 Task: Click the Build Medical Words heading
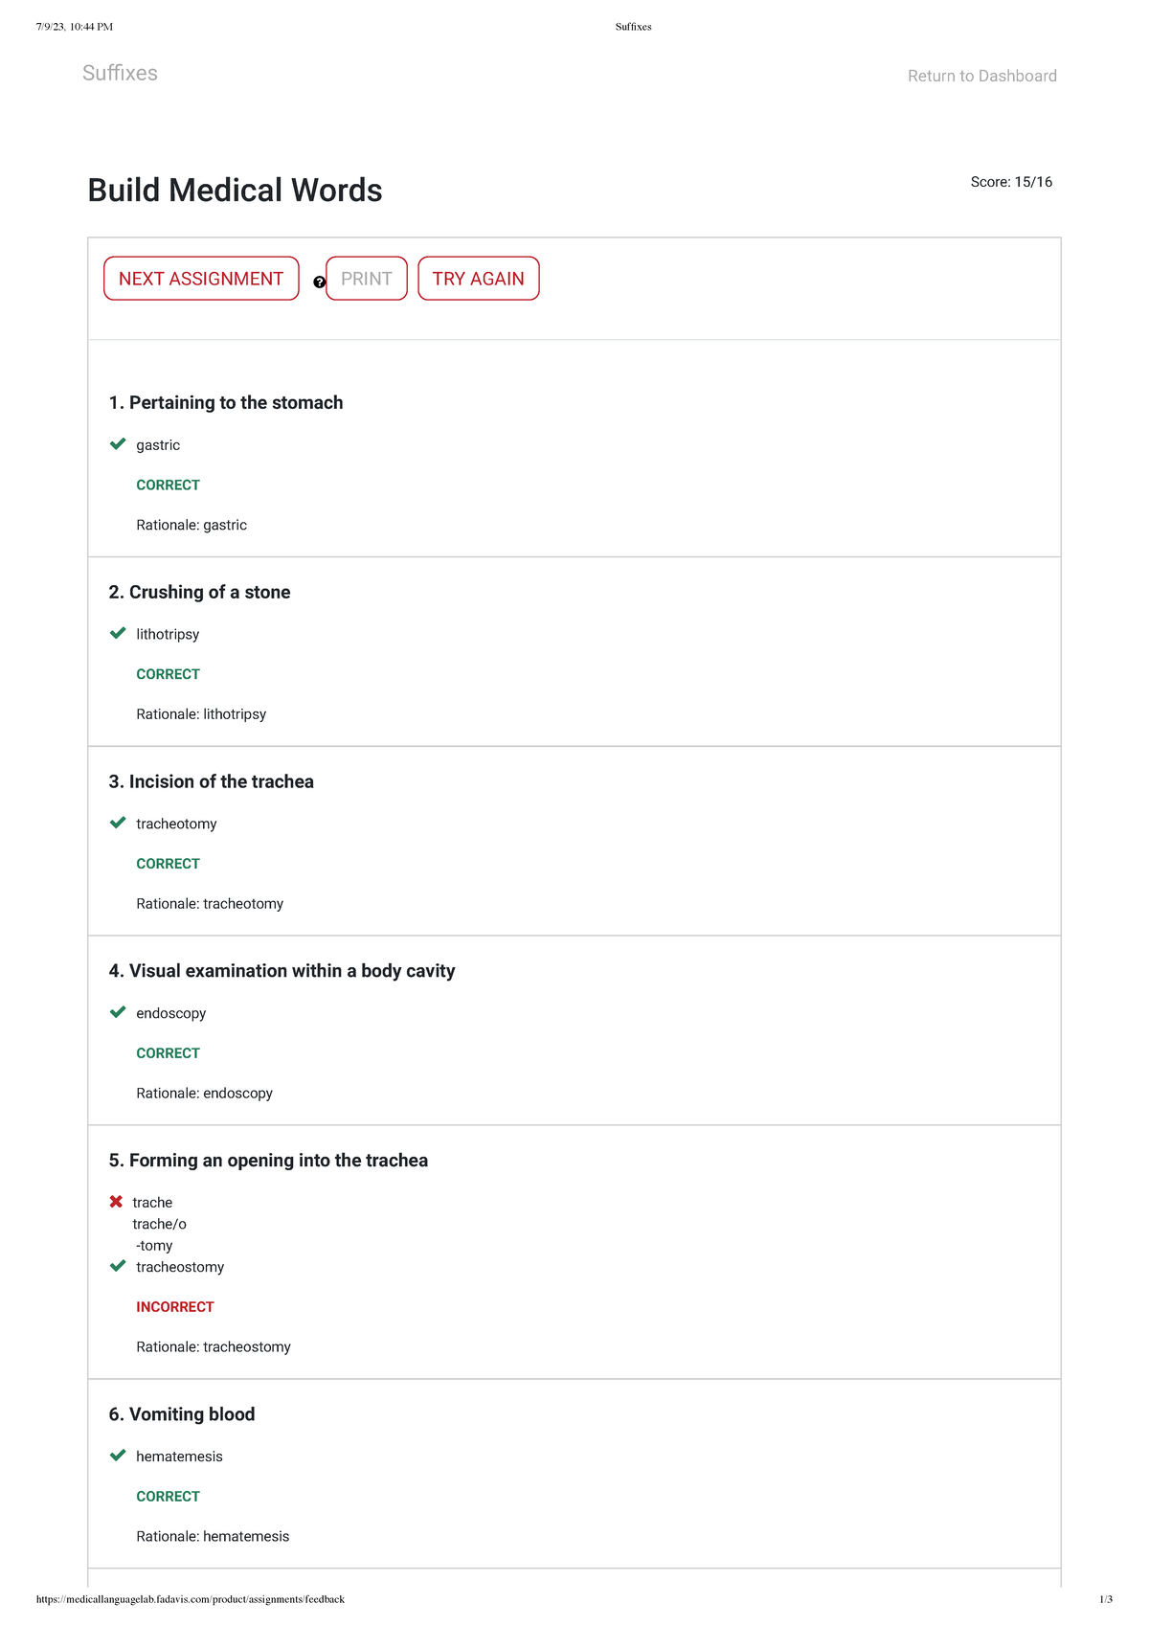click(235, 191)
